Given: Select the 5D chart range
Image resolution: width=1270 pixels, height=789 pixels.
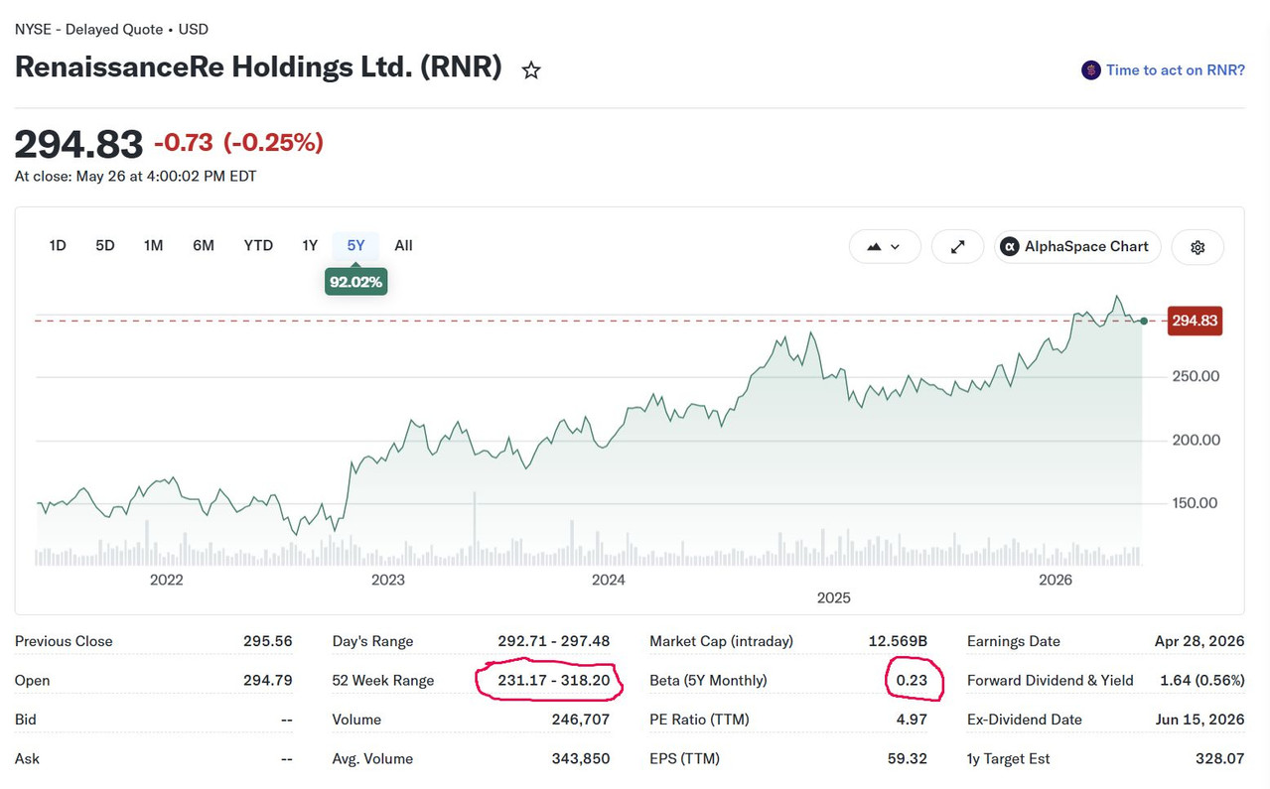Looking at the screenshot, I should (105, 245).
